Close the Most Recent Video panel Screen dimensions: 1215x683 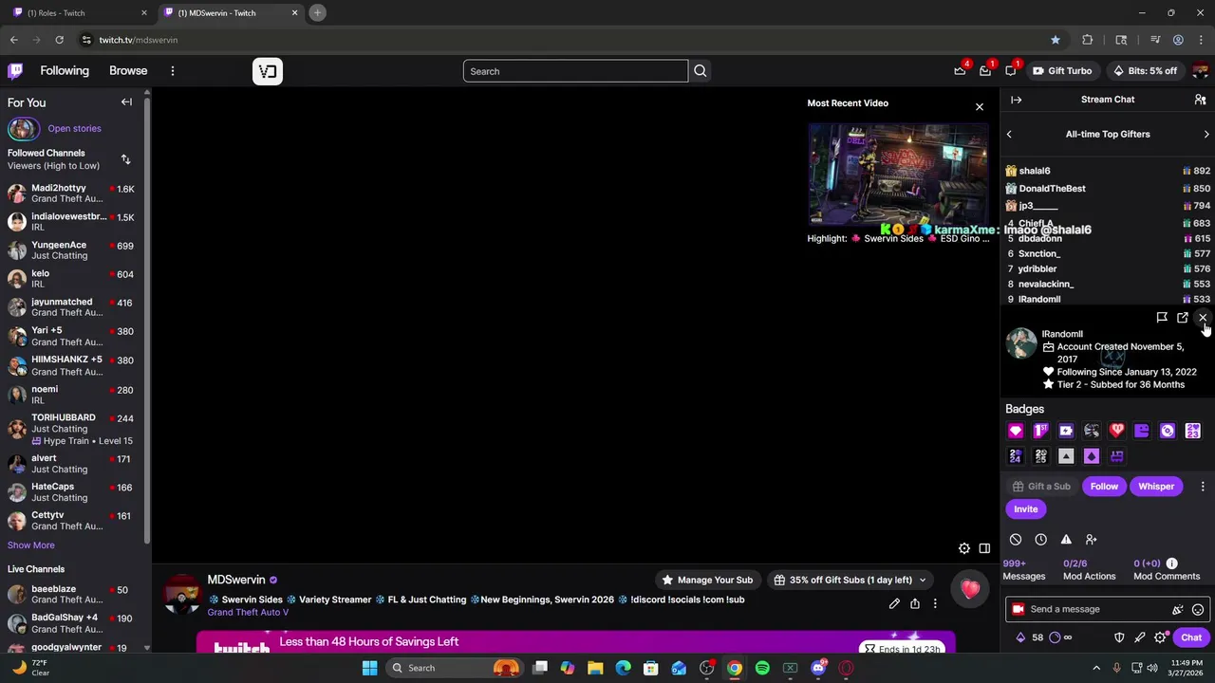980,106
